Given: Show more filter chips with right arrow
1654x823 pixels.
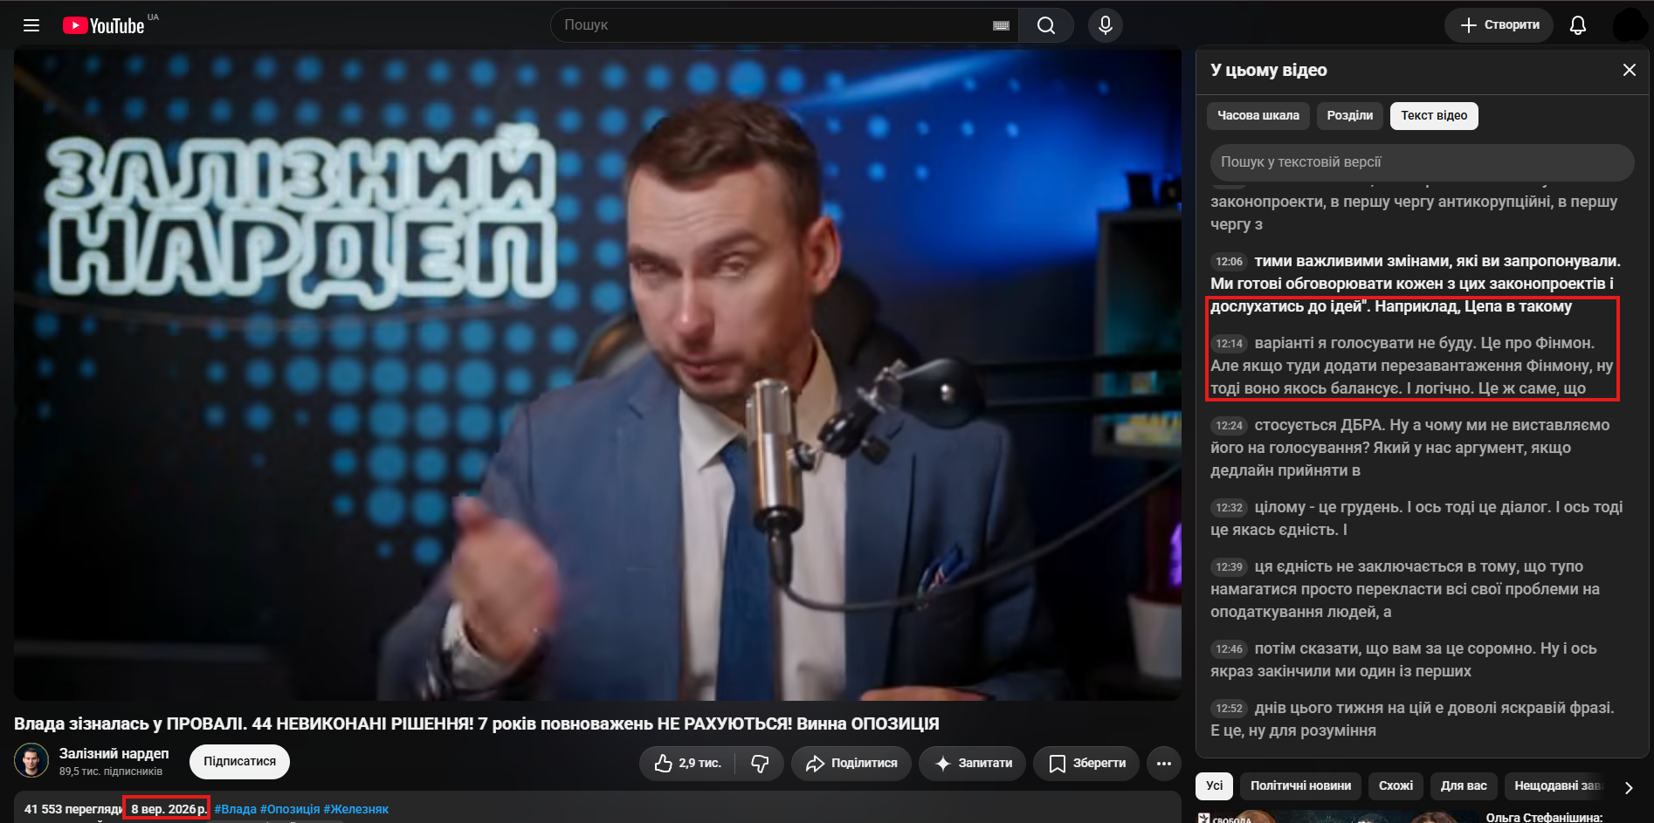Looking at the screenshot, I should 1629,787.
